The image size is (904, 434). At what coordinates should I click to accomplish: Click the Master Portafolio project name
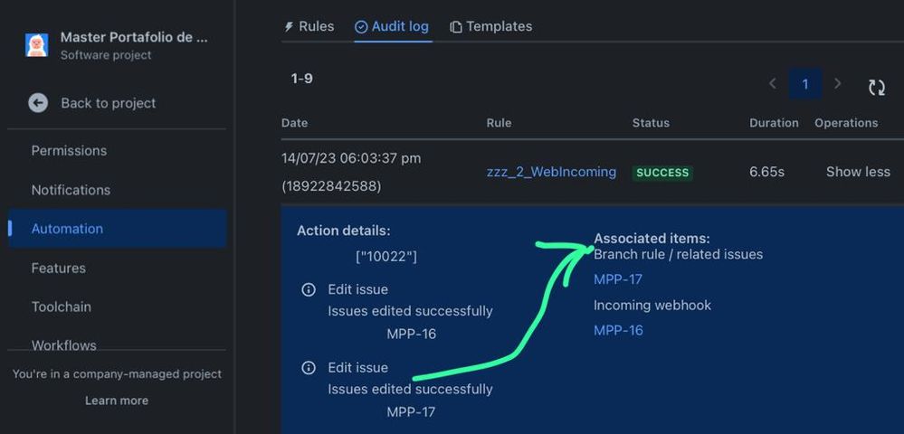pos(134,37)
